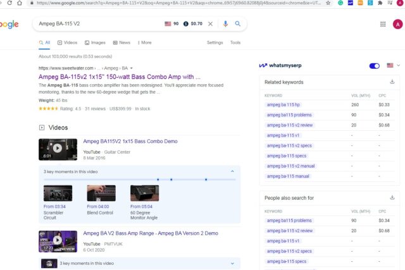This screenshot has height=270, width=405.
Task: Click ampeg ba115 problems under Related keywords
Action: pyautogui.click(x=289, y=115)
